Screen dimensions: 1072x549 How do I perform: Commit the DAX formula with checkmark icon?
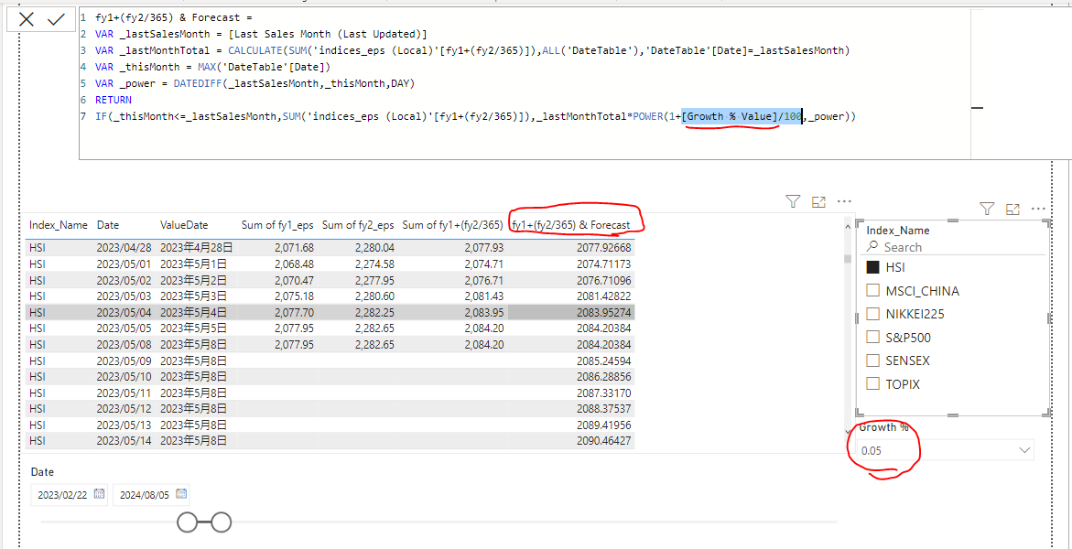point(56,19)
